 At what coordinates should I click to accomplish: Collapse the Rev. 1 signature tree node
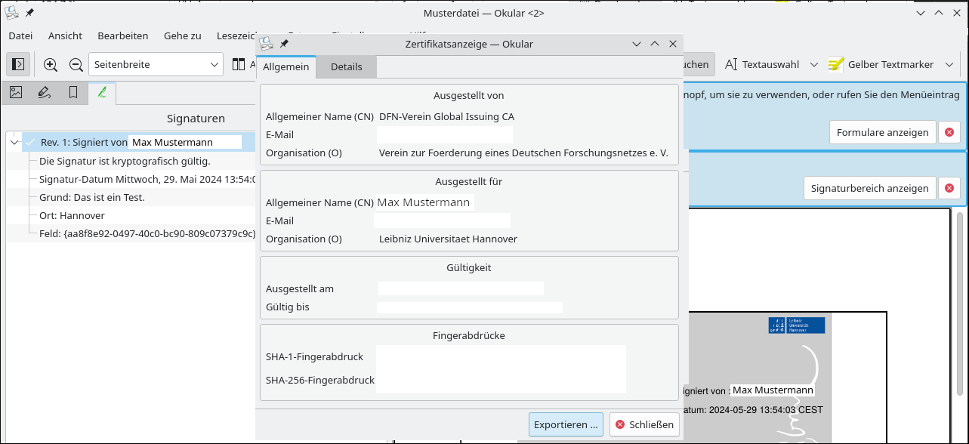point(14,142)
